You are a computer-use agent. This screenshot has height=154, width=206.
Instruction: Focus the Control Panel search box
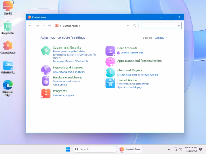click(x=161, y=26)
